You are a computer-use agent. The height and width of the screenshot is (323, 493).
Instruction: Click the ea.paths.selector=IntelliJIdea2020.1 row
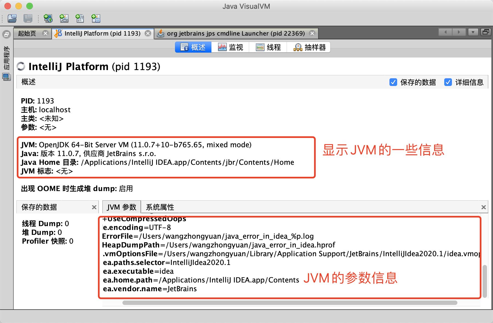point(167,263)
